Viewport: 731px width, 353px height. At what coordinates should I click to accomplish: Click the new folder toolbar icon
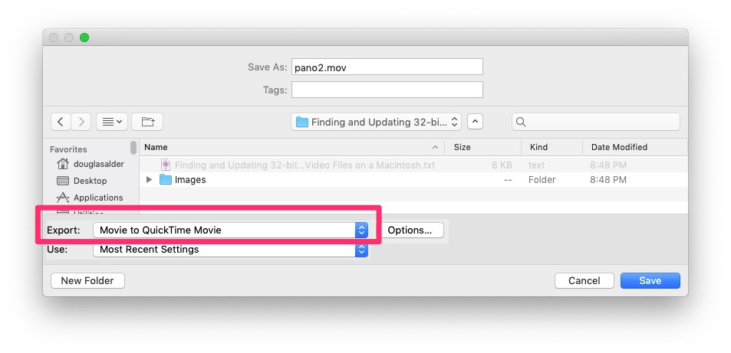[147, 122]
